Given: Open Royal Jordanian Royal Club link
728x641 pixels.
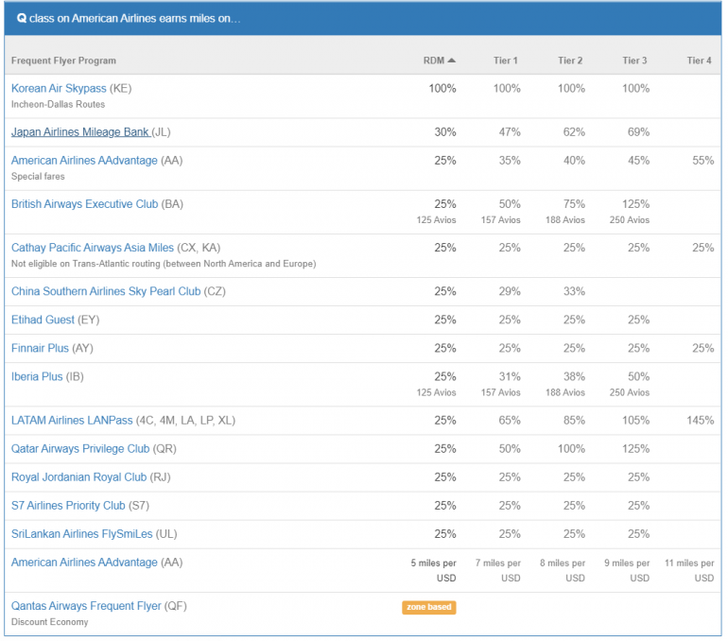Looking at the screenshot, I should (78, 476).
